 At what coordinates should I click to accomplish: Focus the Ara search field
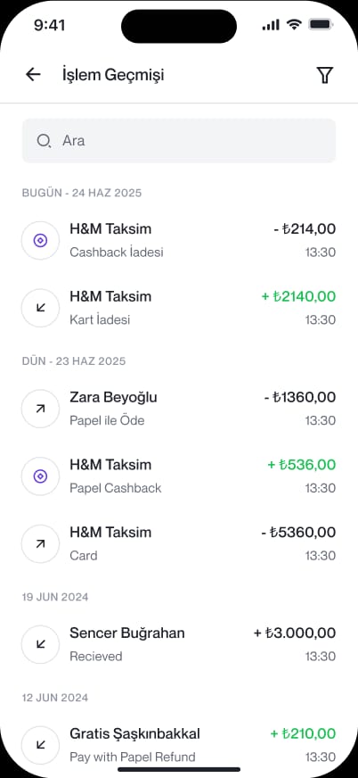(179, 141)
